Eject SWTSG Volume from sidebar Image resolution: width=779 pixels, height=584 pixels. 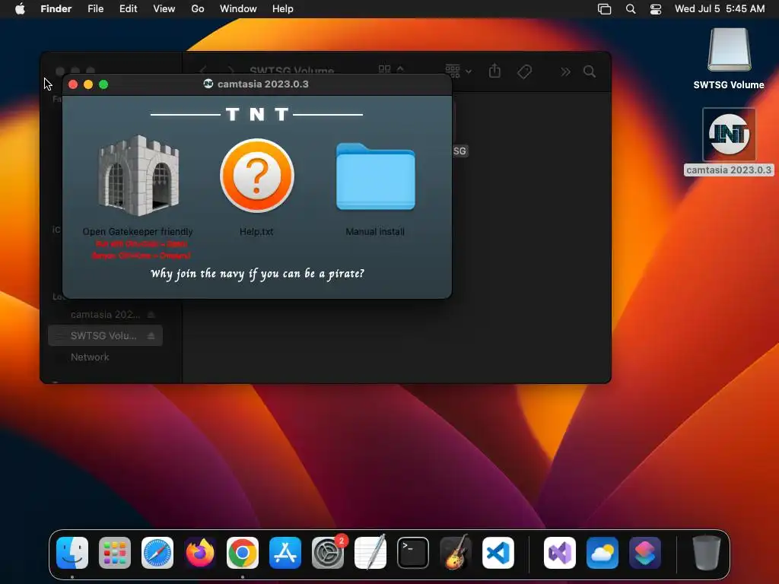(x=151, y=336)
